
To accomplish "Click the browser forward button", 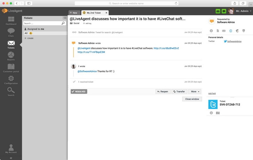I will click(22, 3).
